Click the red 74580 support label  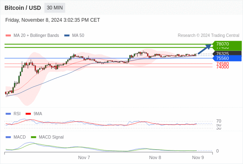222,64
